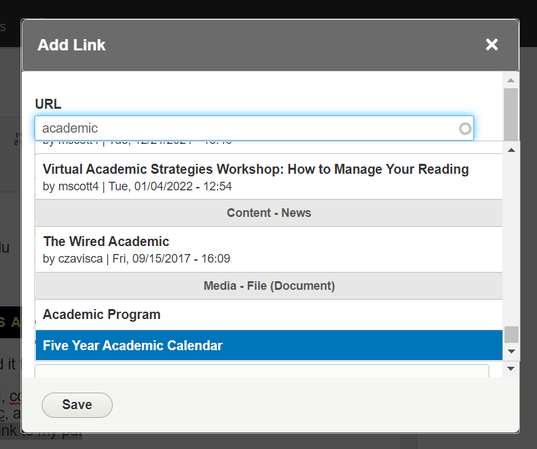537x449 pixels.
Task: Click the suggestions list scrollbar thumb
Action: (x=511, y=334)
